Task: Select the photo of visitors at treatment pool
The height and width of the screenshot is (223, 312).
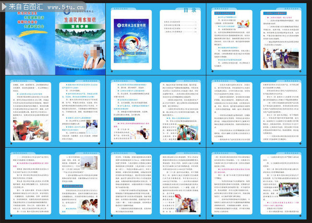Action: 288,189
